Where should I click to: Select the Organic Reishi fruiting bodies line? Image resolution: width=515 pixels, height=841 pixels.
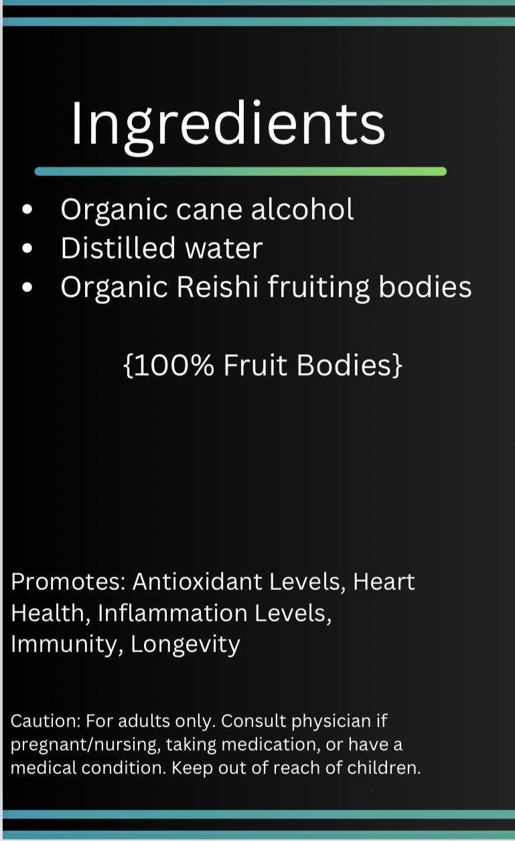coord(266,287)
